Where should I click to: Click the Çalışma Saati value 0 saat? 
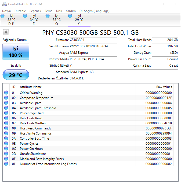(165, 66)
